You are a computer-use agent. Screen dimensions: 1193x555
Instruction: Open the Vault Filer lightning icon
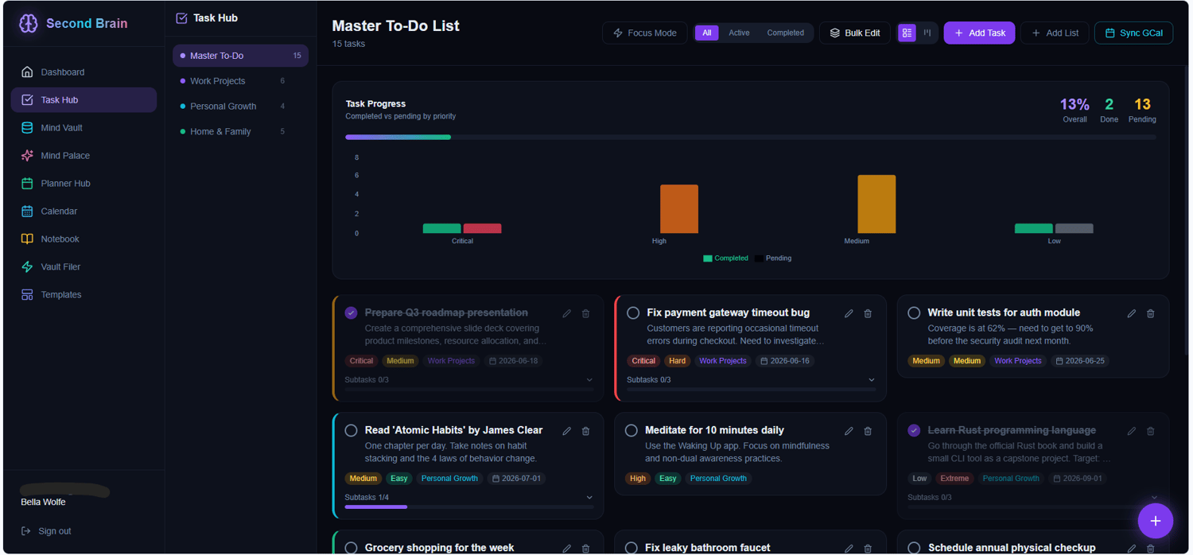[x=27, y=267]
